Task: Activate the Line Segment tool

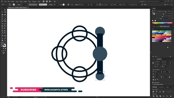Action: (x=5, y=17)
